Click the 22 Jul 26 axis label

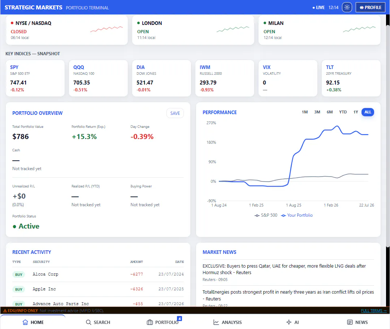click(367, 205)
